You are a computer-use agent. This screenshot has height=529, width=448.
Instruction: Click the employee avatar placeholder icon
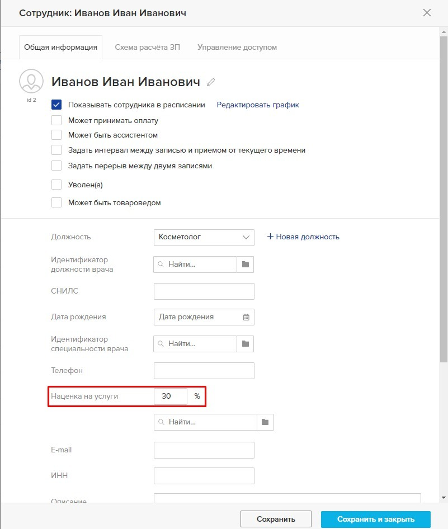pyautogui.click(x=31, y=81)
